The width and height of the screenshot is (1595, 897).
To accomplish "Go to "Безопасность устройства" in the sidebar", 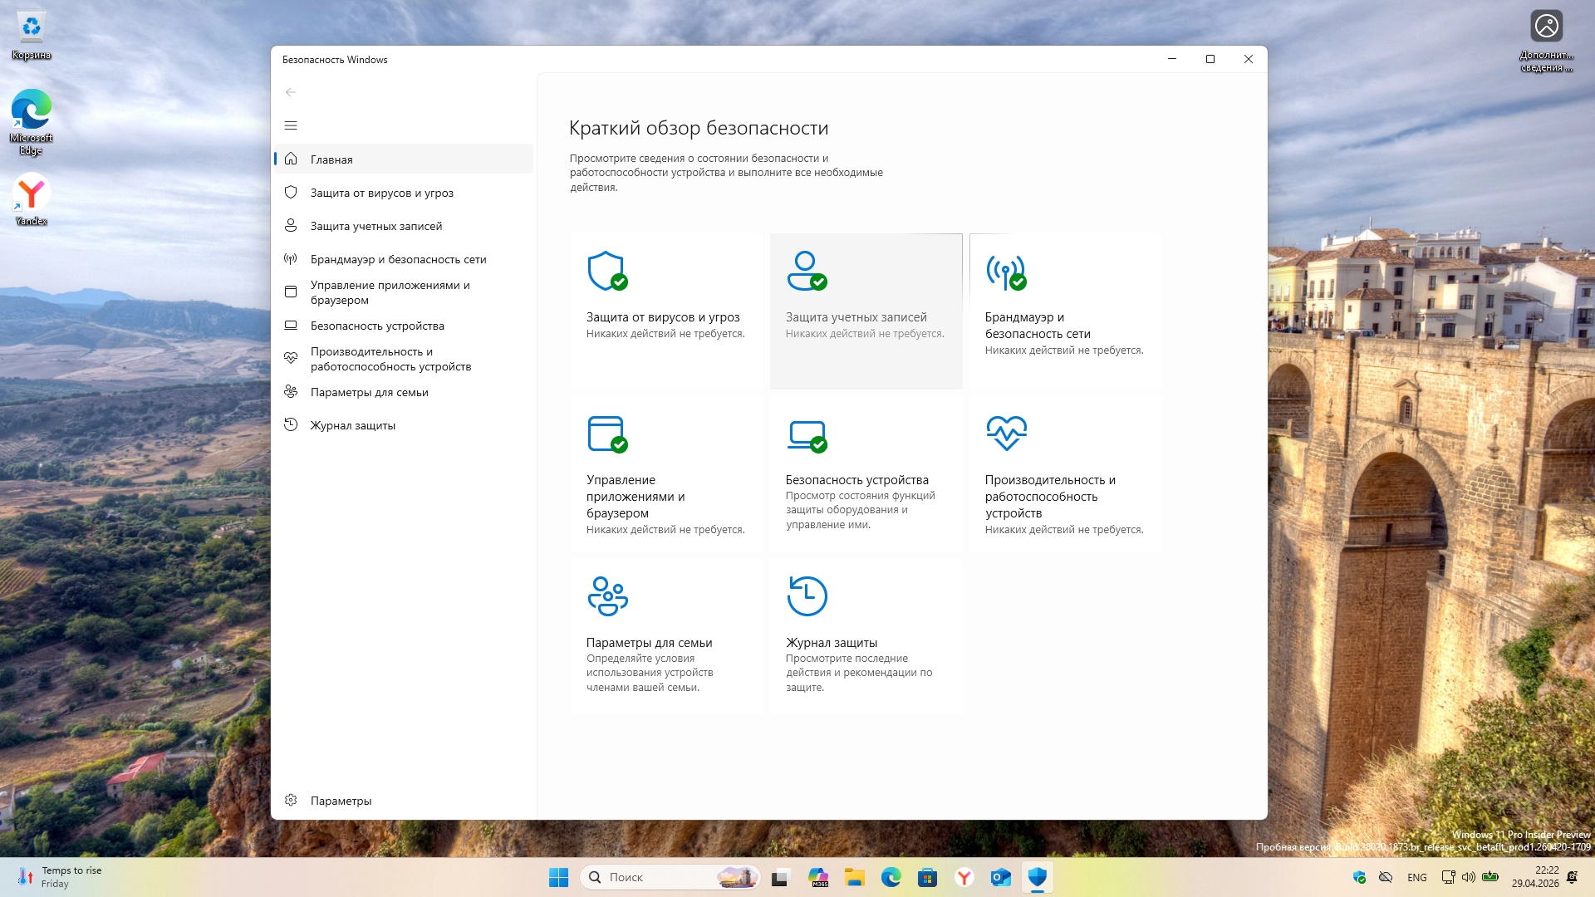I will click(x=377, y=326).
